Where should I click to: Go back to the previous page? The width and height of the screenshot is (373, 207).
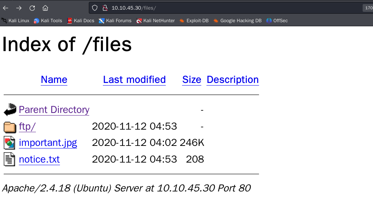6,8
